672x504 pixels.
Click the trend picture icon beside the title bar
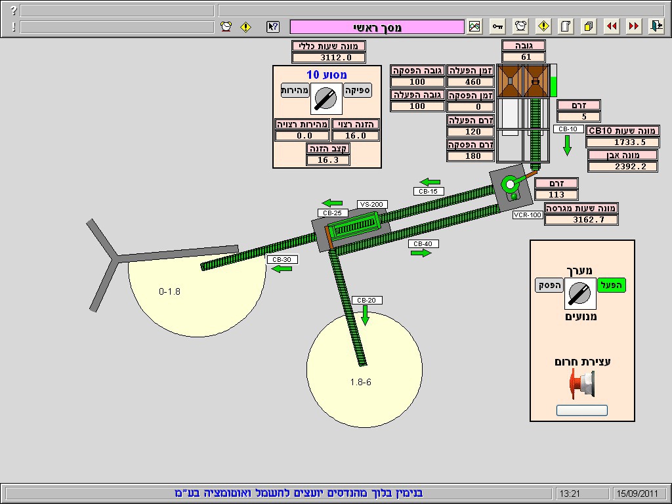click(474, 26)
